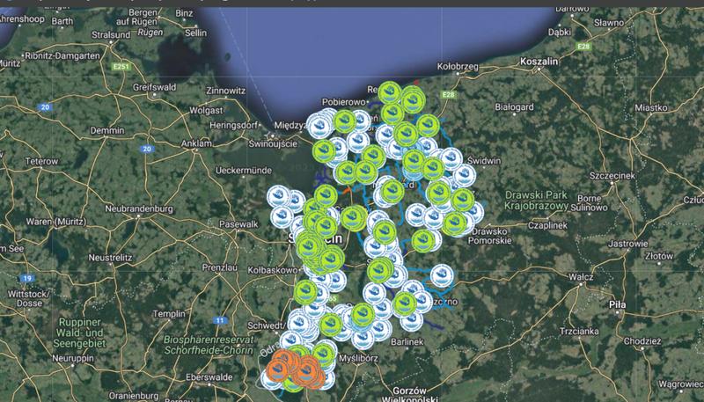
Task: Select the Neuruppin label
Action: point(73,359)
